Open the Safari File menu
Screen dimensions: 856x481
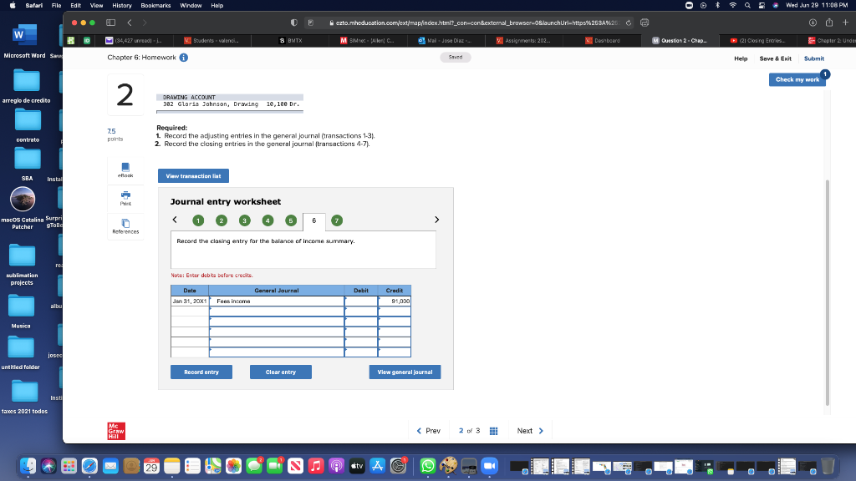[x=56, y=6]
